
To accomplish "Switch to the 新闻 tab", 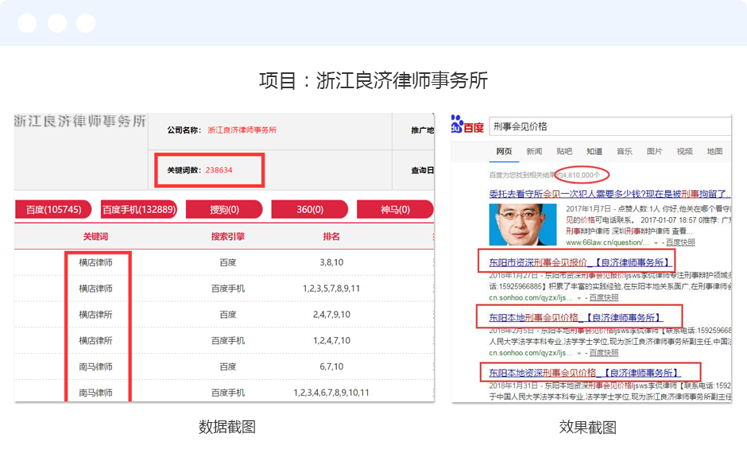I will [x=534, y=151].
